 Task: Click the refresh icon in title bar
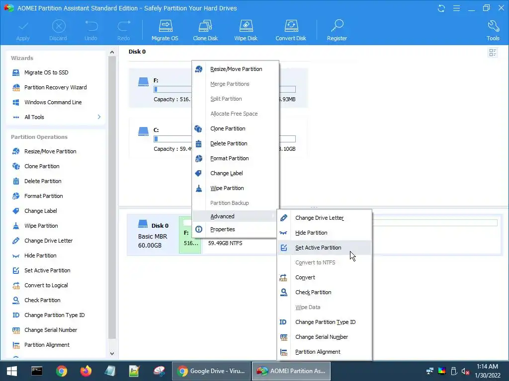441,8
